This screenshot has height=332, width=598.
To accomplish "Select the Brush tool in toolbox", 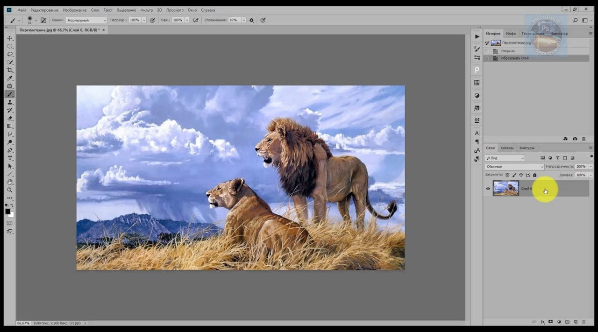I will pos(10,94).
